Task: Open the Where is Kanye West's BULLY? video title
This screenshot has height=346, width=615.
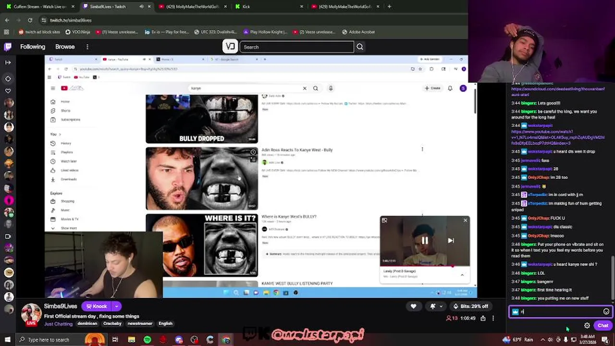Action: [x=289, y=217]
